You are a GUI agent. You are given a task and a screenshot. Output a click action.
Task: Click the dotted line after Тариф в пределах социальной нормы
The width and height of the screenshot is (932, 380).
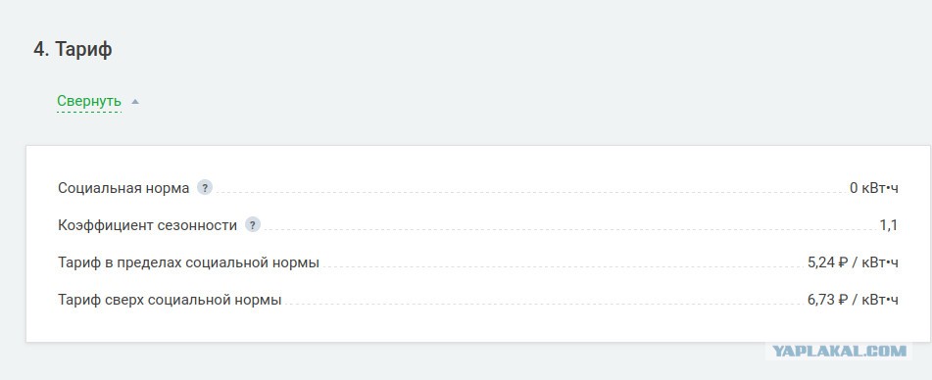(563, 267)
